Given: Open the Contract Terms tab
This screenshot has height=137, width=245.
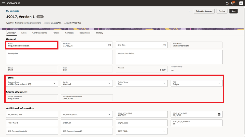Looking at the screenshot, I should [x=40, y=33].
